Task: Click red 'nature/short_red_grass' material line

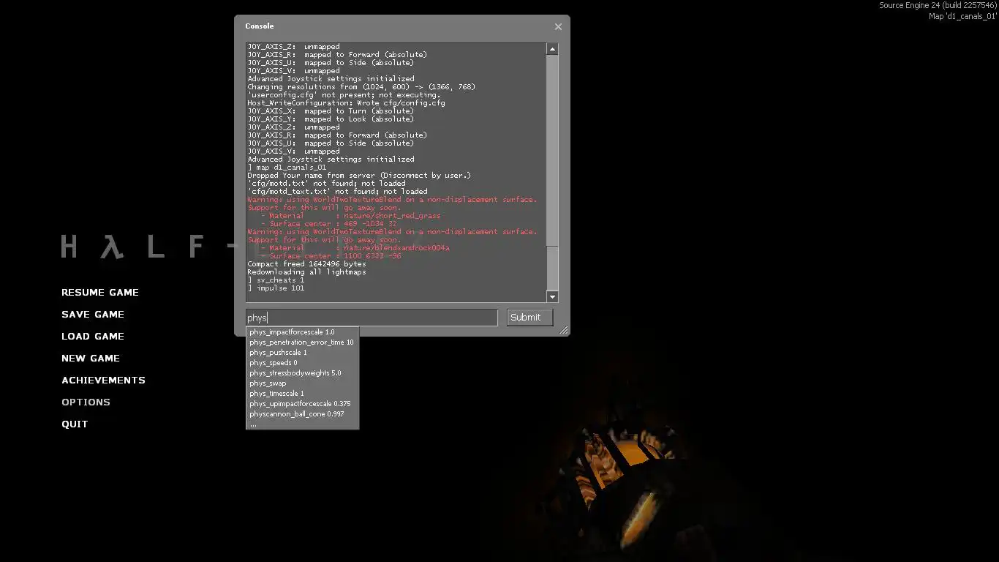Action: 350,216
